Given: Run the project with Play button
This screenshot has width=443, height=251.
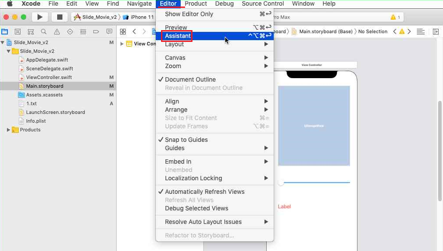Looking at the screenshot, I should pyautogui.click(x=40, y=17).
